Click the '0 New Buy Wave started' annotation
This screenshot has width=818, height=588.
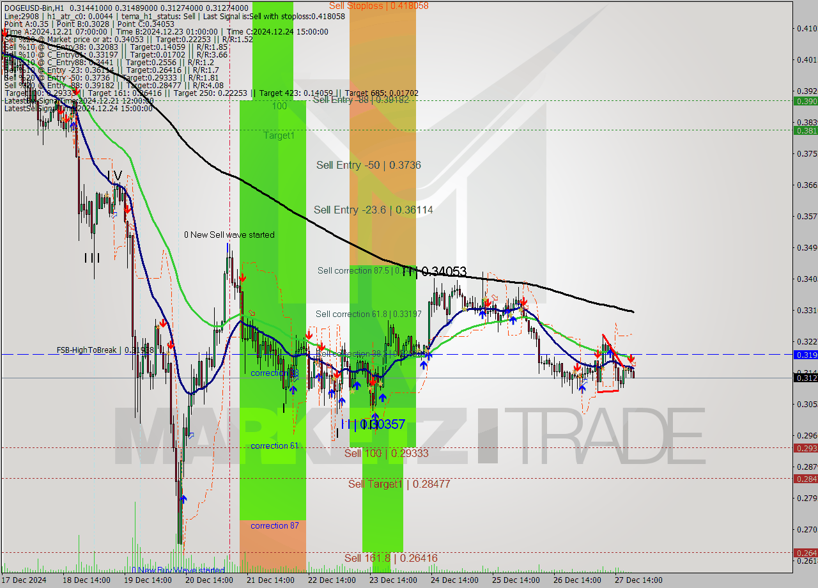pos(178,570)
